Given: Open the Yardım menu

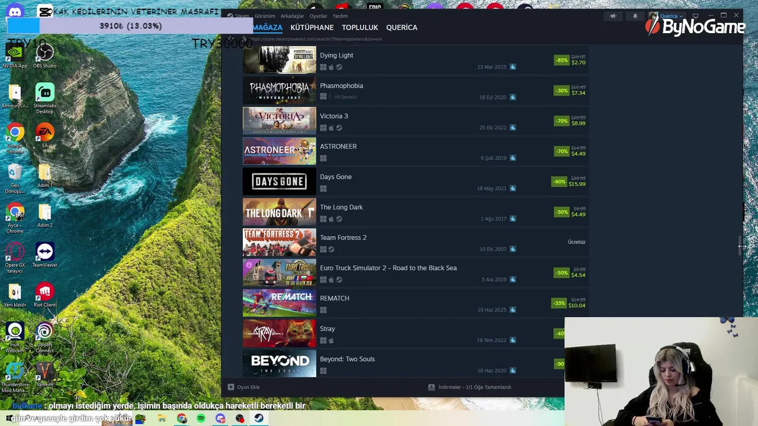Looking at the screenshot, I should 341,16.
